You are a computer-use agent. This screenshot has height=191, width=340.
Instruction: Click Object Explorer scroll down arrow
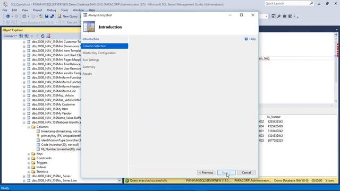point(120,180)
